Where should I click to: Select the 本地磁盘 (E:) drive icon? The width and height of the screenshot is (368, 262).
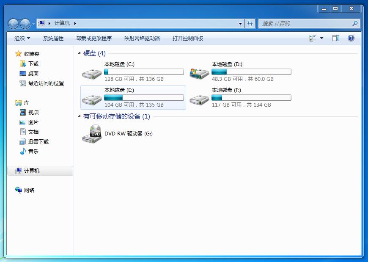point(92,100)
